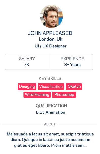The width and height of the screenshot is (100, 154).
Task: Click the ABOUT section divider label
Action: 50,124
